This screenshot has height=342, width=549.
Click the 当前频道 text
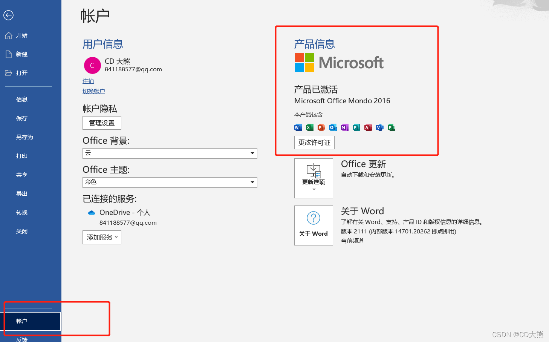352,241
